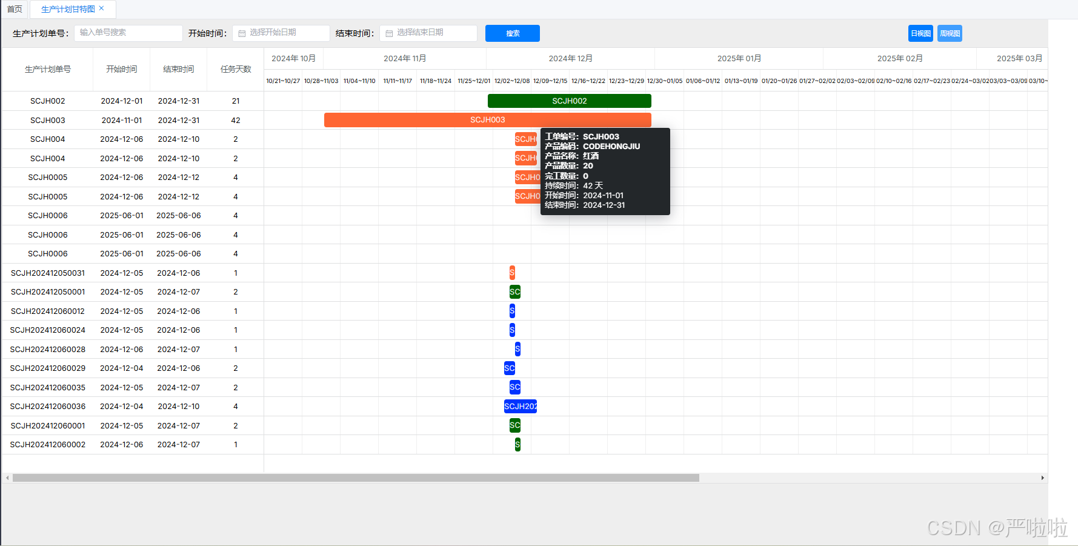Open the 开始时间 date picker field
Image resolution: width=1078 pixels, height=546 pixels.
pyautogui.click(x=281, y=33)
